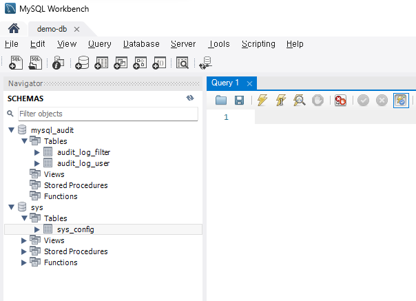Collapse the mysql_audit schema
This screenshot has height=301, width=416.
11,130
